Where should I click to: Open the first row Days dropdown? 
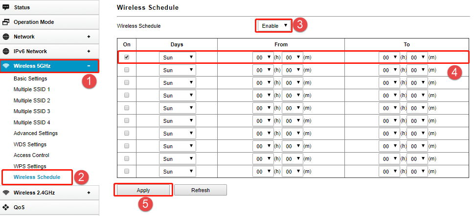tap(178, 57)
